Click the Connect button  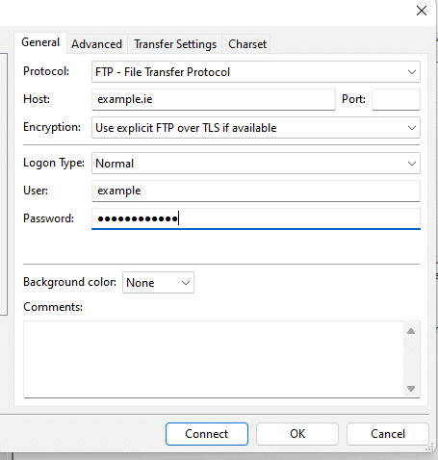207,434
